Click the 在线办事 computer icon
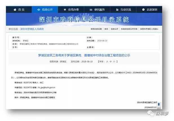The width and height of the screenshot is (174, 121). click(65, 10)
